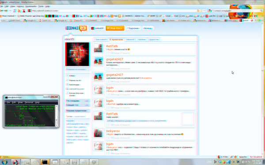This screenshot has width=265, height=165.
Task: Select the 'С приятели' tab
Action: (117, 40)
